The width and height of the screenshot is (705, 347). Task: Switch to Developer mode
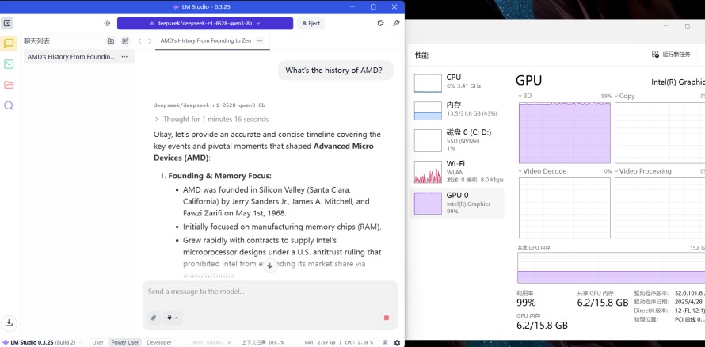point(158,342)
